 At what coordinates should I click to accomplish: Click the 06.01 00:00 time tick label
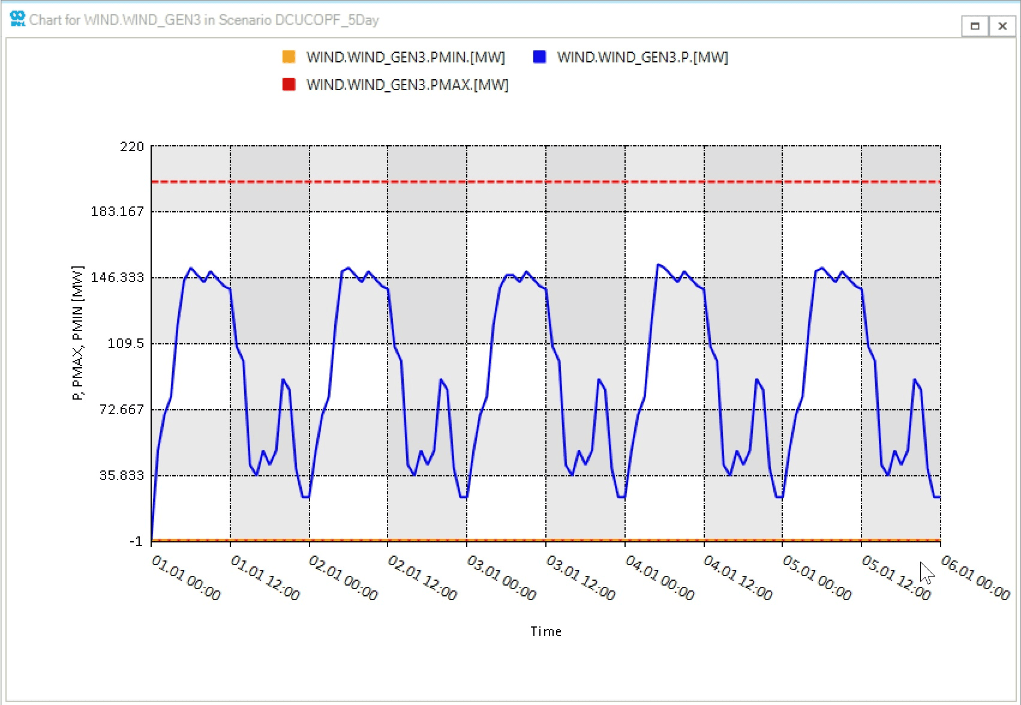click(x=975, y=577)
